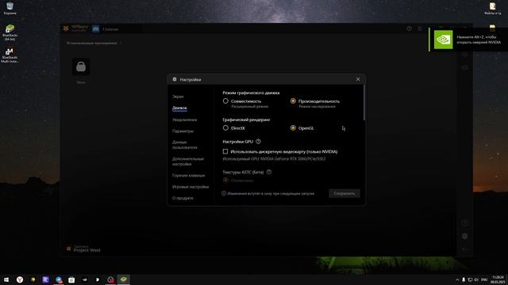Open the Параметры settings tab
508x285 pixels.
pos(183,131)
